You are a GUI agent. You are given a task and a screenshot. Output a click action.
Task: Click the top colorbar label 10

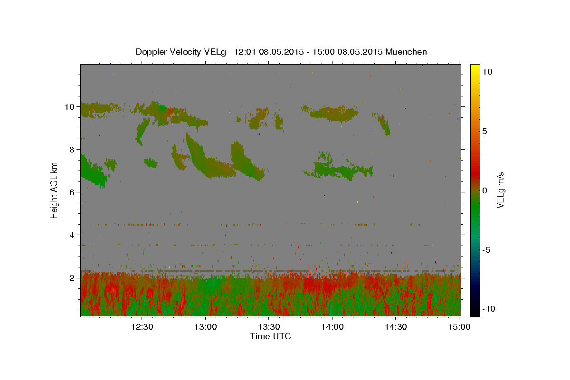point(487,72)
